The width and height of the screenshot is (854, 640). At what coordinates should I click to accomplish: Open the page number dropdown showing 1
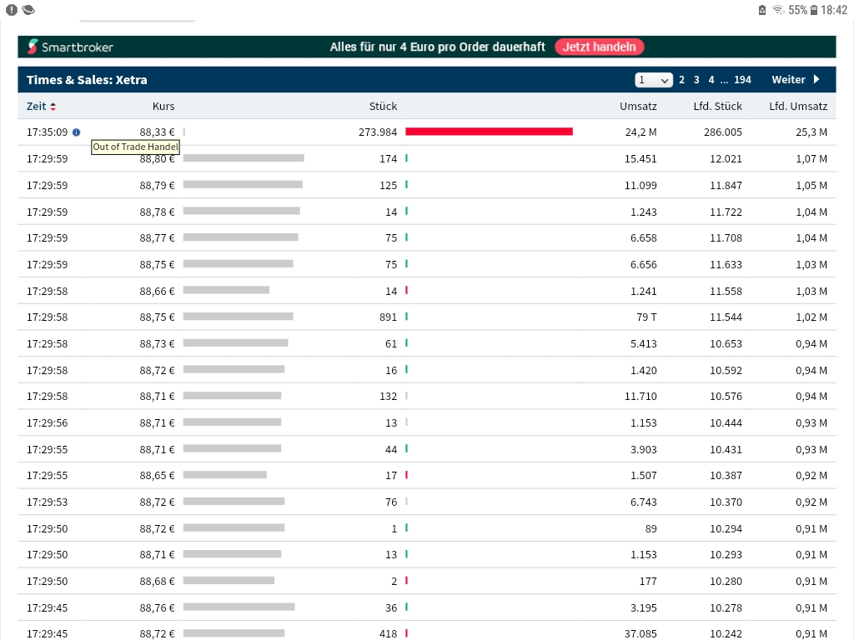(654, 79)
